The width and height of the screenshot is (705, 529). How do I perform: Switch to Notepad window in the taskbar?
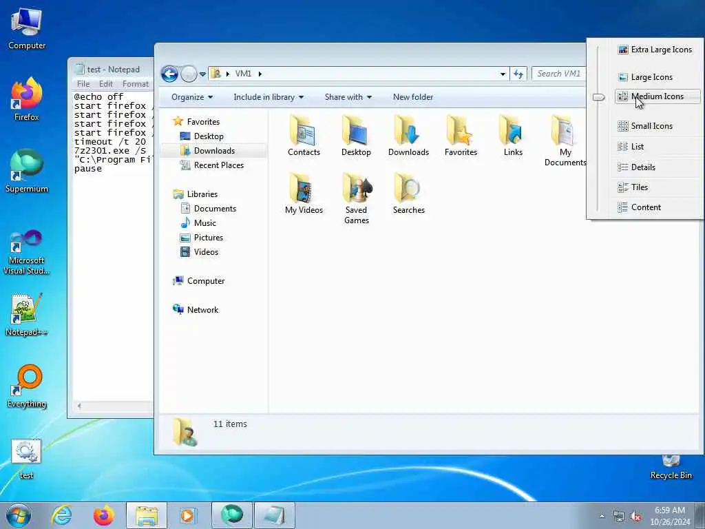[274, 515]
